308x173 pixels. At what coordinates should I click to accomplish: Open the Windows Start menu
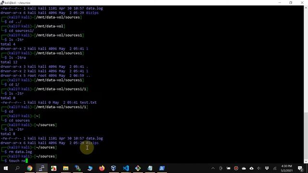[6, 168]
